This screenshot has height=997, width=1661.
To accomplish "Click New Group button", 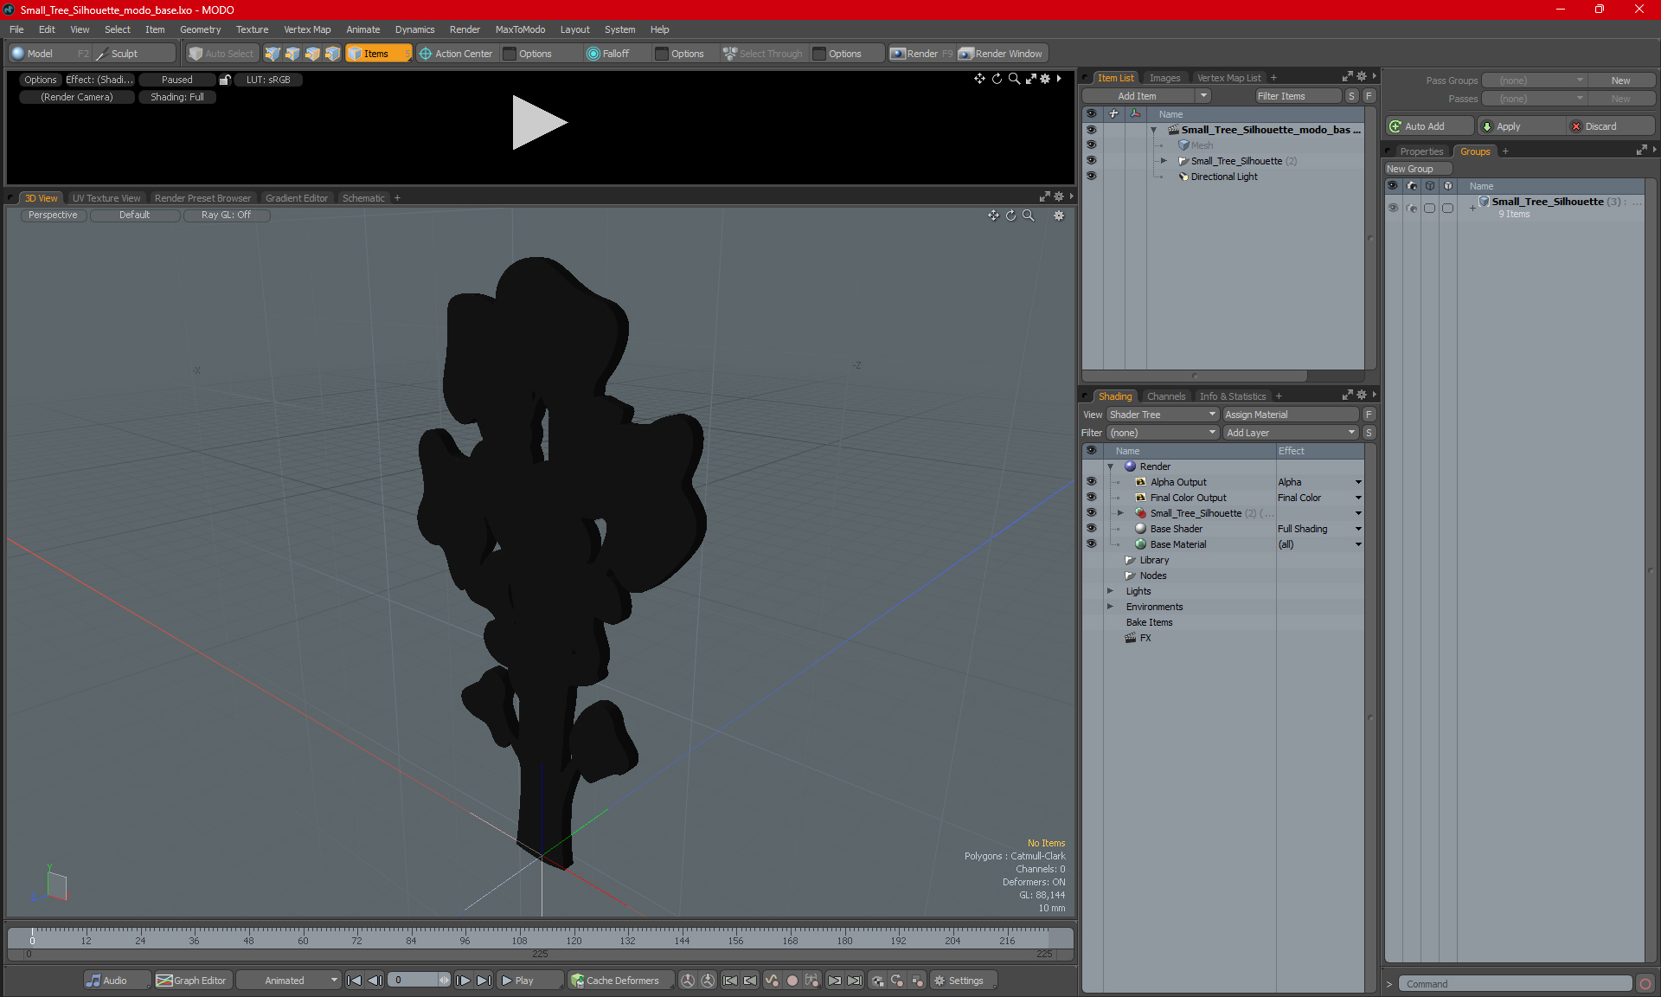I will [x=1417, y=169].
